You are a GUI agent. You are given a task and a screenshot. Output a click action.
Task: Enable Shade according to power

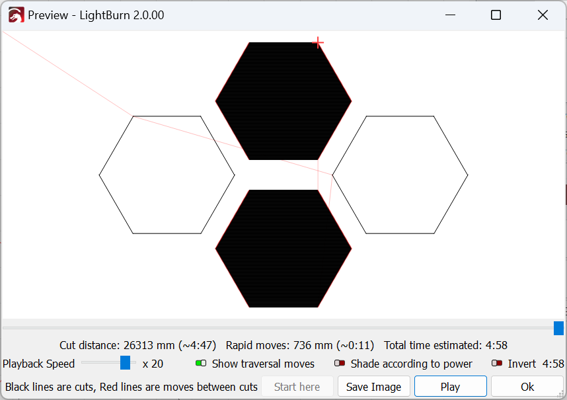[340, 364]
